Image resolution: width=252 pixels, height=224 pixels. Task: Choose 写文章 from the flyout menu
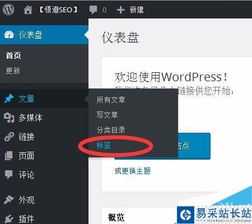coord(107,115)
